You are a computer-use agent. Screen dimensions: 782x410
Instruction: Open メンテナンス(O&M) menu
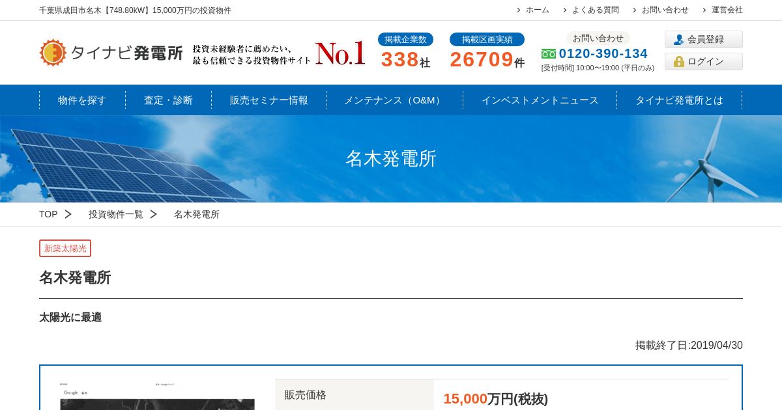394,100
